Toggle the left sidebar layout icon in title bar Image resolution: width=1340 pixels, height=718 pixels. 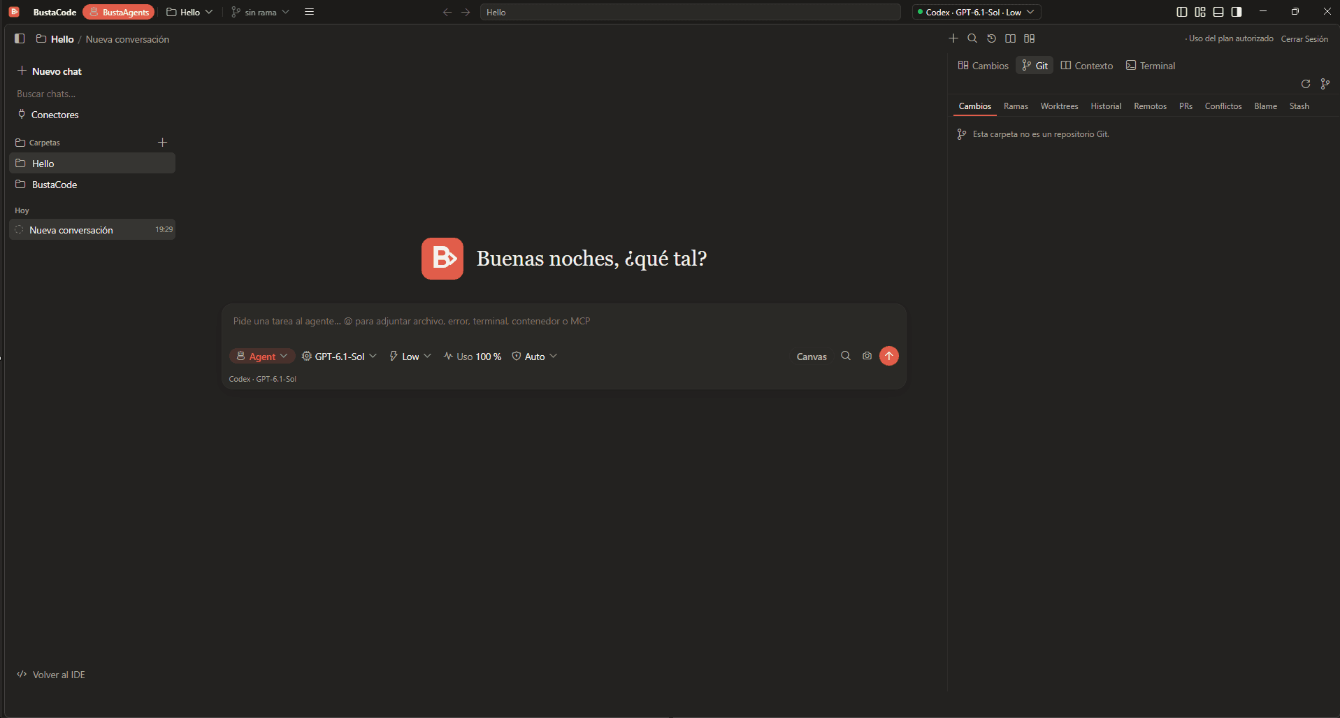click(1182, 12)
